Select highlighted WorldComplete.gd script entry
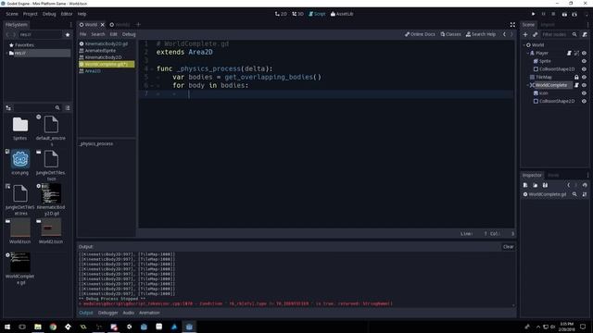593x333 pixels. (107, 64)
